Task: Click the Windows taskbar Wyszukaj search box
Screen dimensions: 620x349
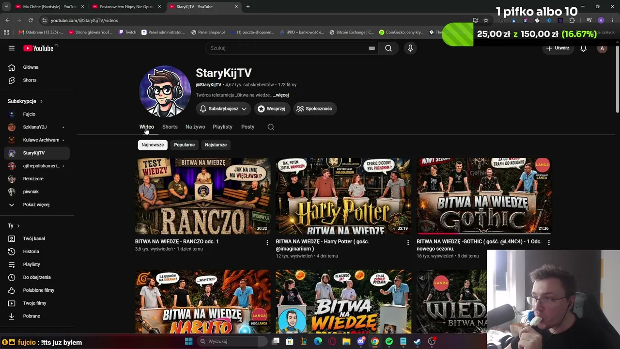Action: pyautogui.click(x=232, y=341)
